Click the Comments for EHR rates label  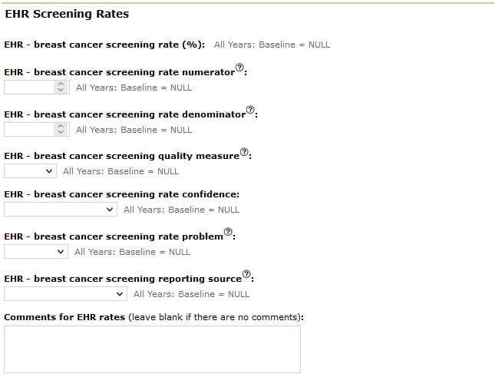(64, 317)
